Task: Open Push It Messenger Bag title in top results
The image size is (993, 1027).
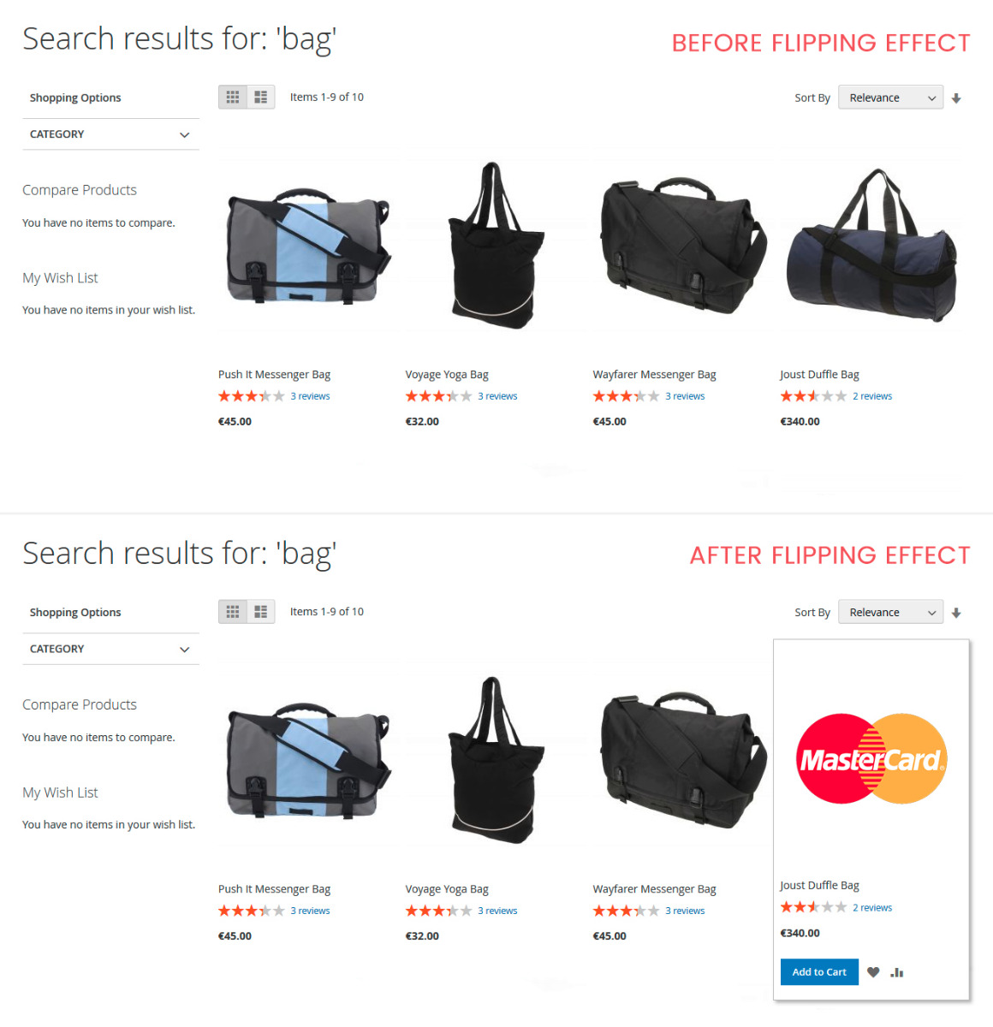Action: 274,375
